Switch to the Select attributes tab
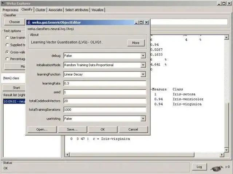The width and height of the screenshot is (233, 174). click(77, 10)
